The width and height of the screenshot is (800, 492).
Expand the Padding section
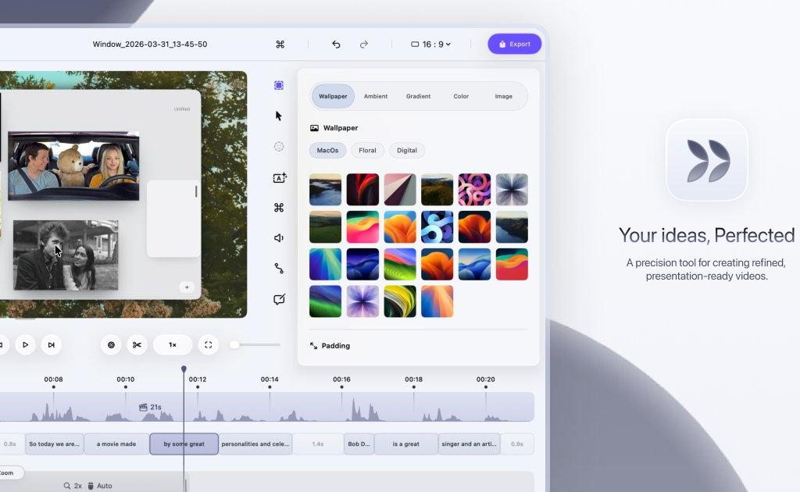[x=330, y=346]
